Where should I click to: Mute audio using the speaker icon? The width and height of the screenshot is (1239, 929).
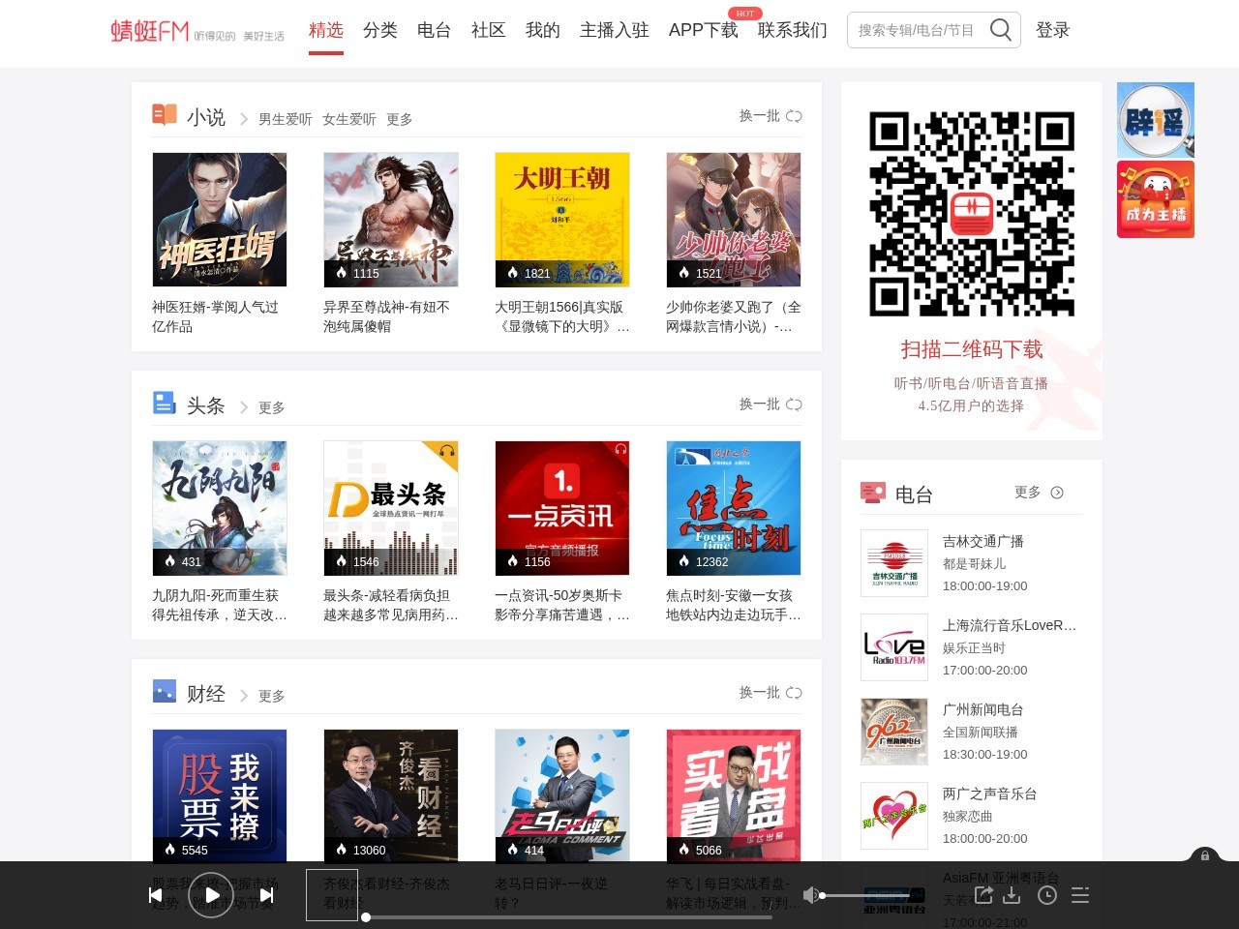(x=812, y=895)
